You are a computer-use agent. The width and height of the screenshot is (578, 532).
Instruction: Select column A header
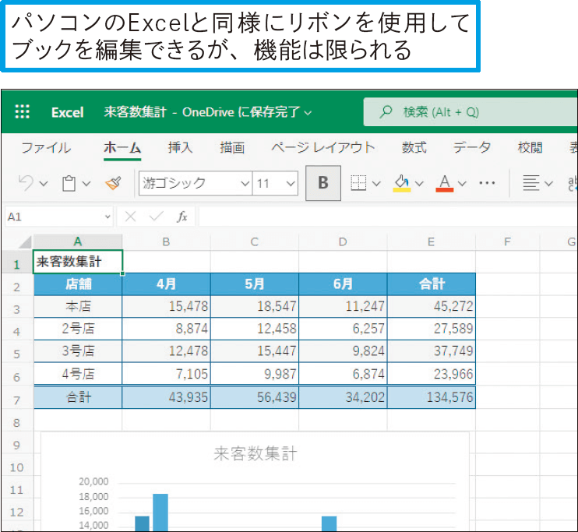point(78,241)
